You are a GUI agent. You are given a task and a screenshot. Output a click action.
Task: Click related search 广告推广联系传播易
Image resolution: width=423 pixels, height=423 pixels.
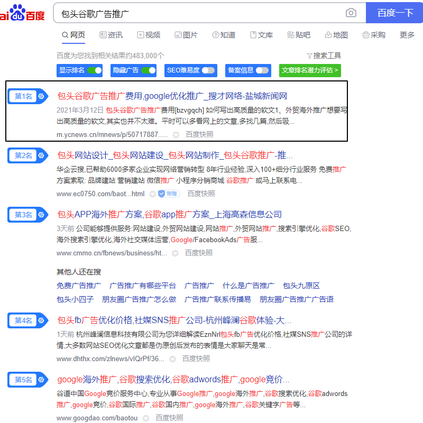tap(218, 299)
